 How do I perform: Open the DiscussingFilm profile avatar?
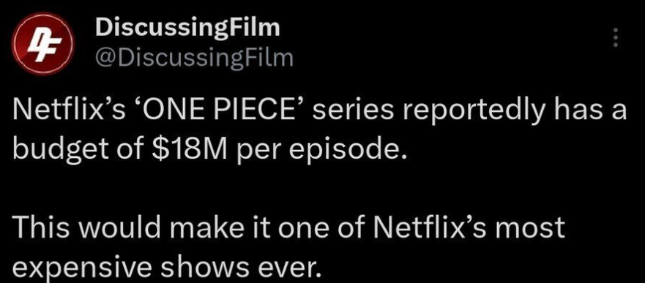click(x=43, y=44)
